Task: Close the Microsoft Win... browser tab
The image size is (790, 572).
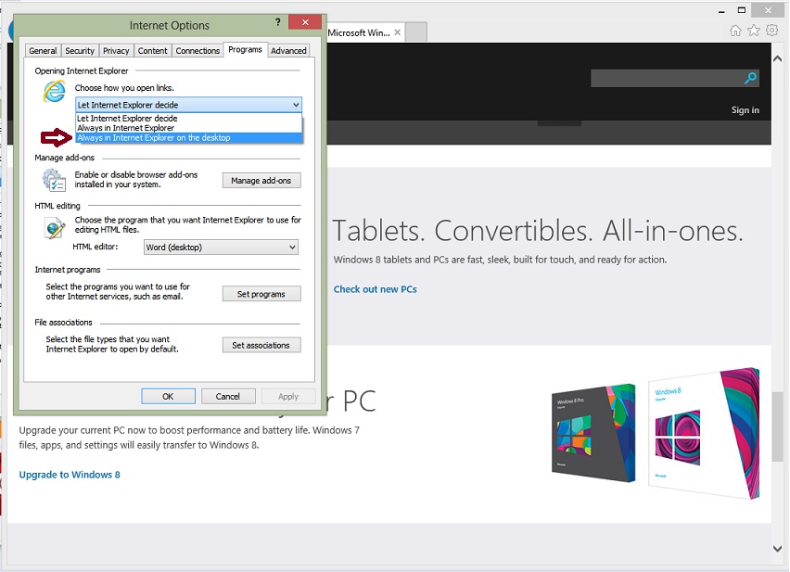Action: (x=398, y=32)
